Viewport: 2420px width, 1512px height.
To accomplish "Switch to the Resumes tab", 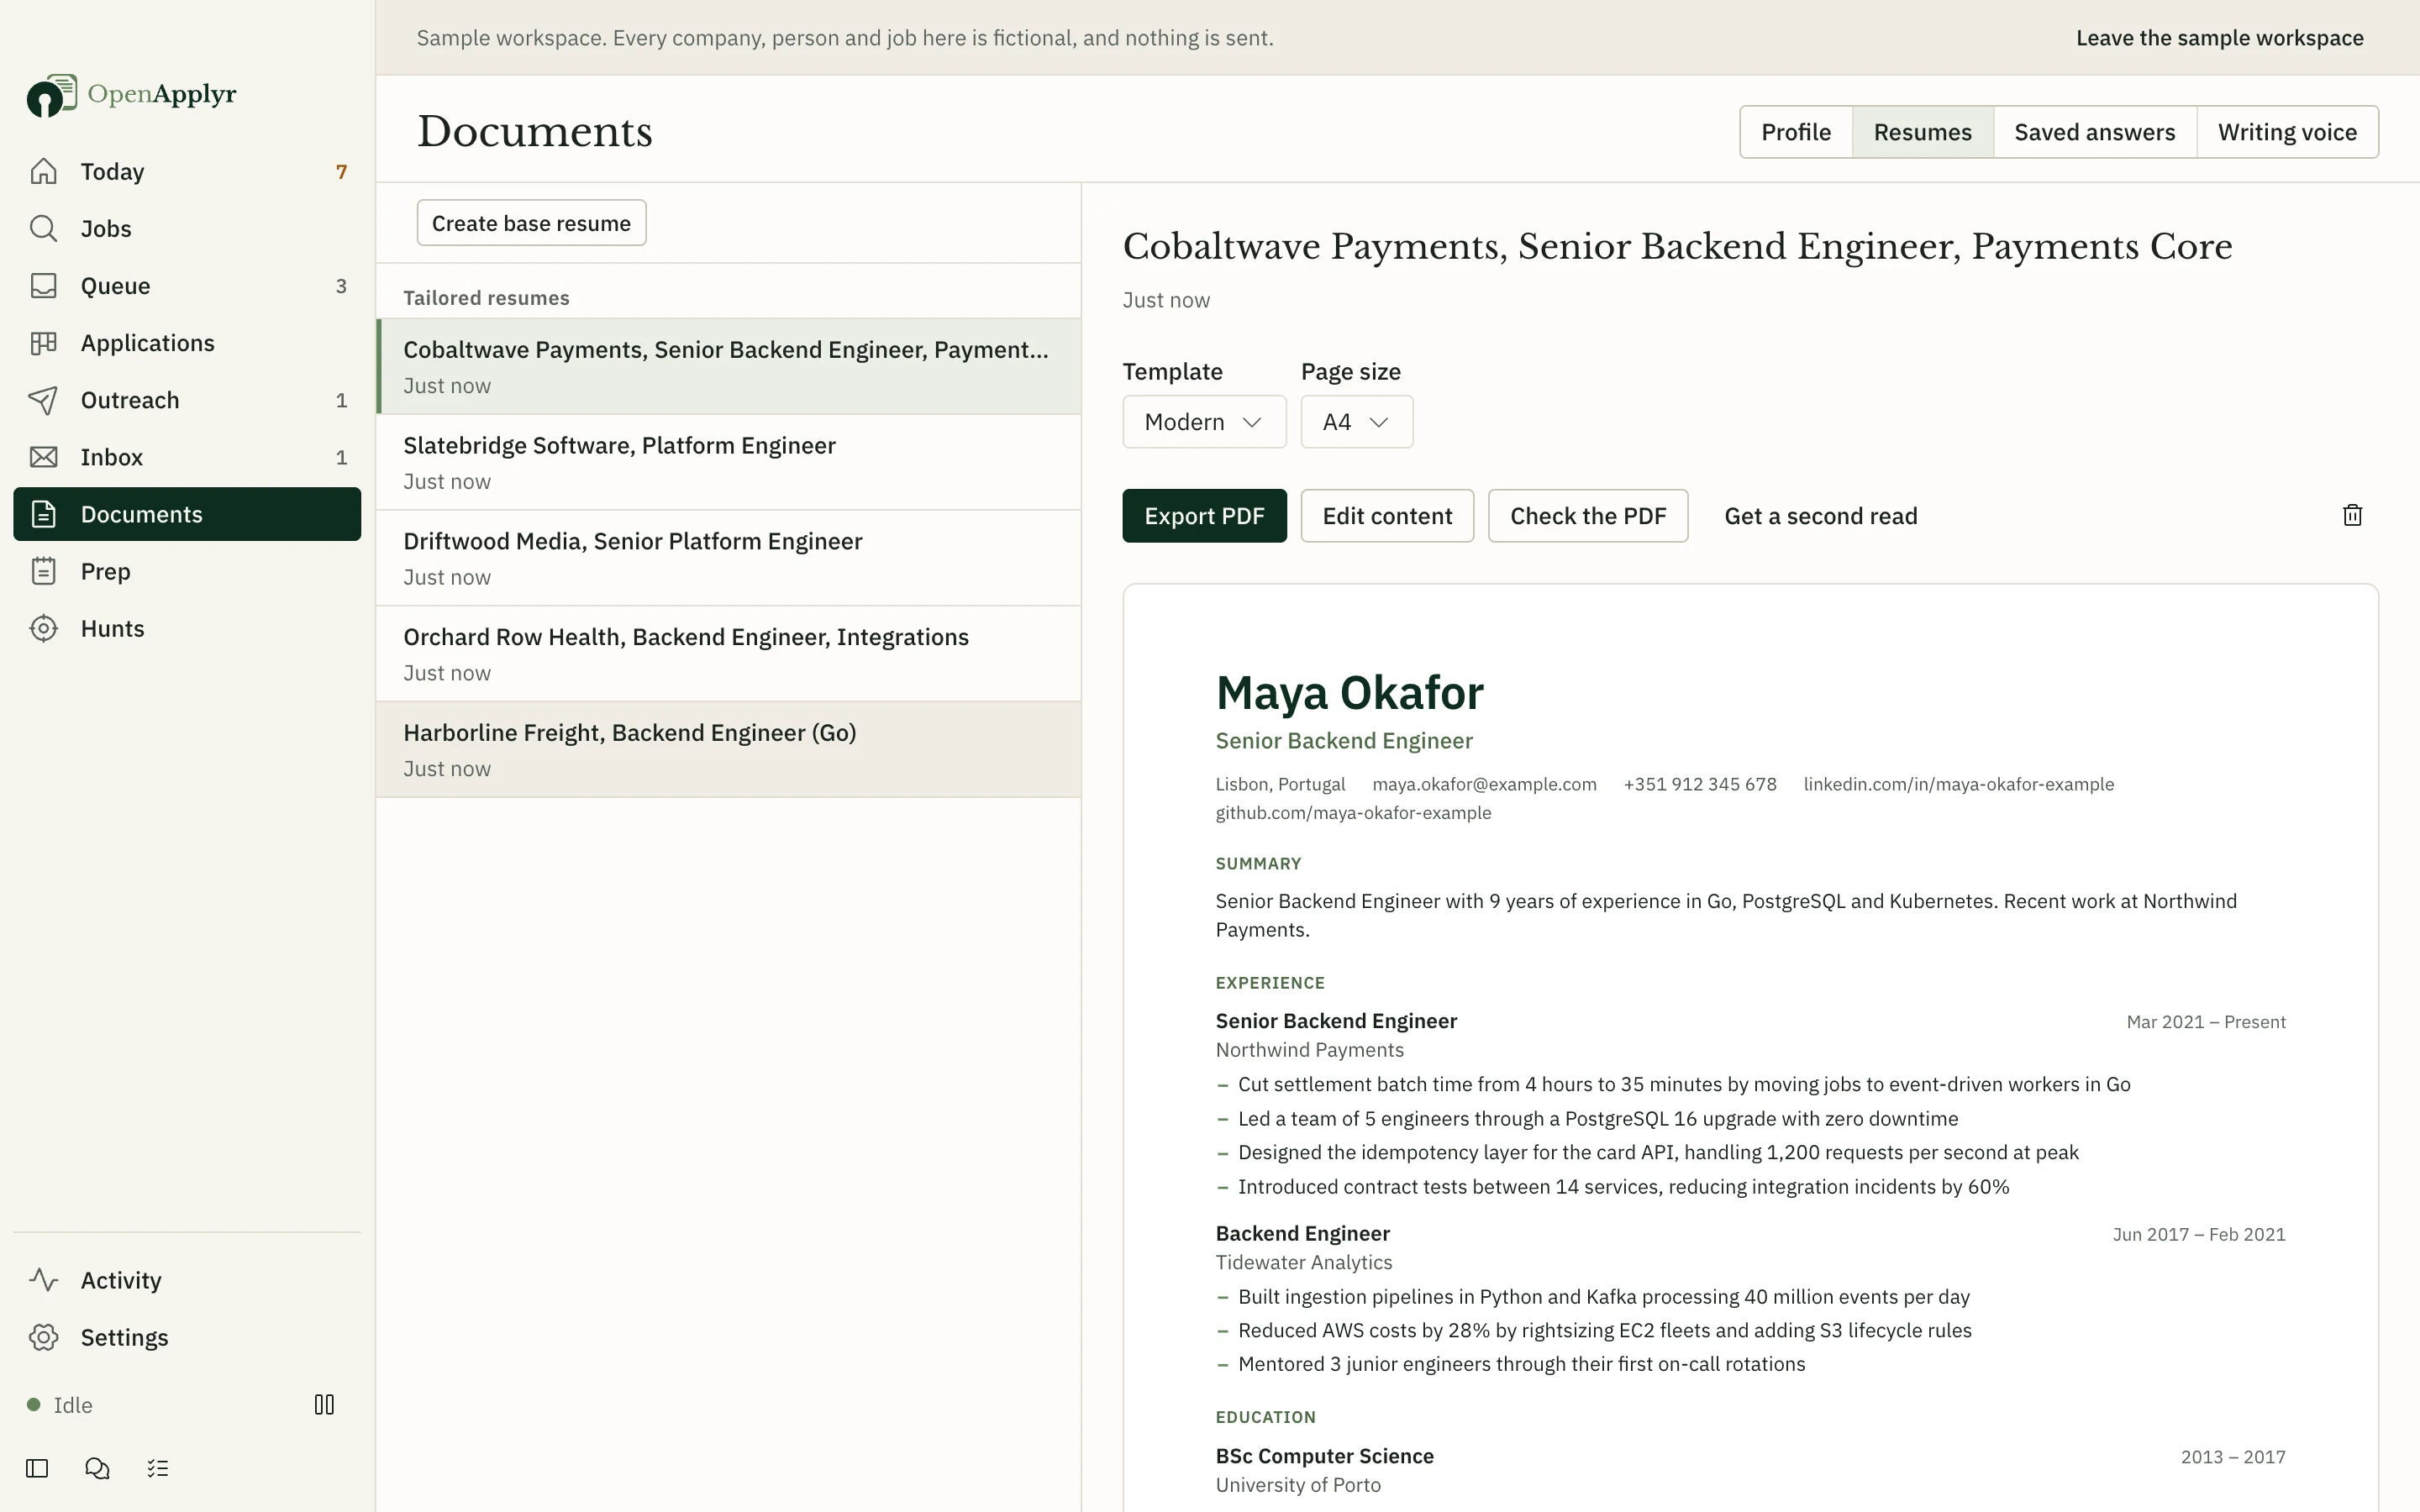I will [x=1922, y=132].
